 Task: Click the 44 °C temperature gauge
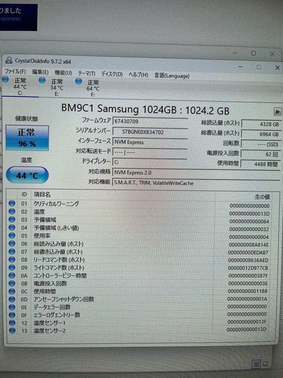point(27,175)
